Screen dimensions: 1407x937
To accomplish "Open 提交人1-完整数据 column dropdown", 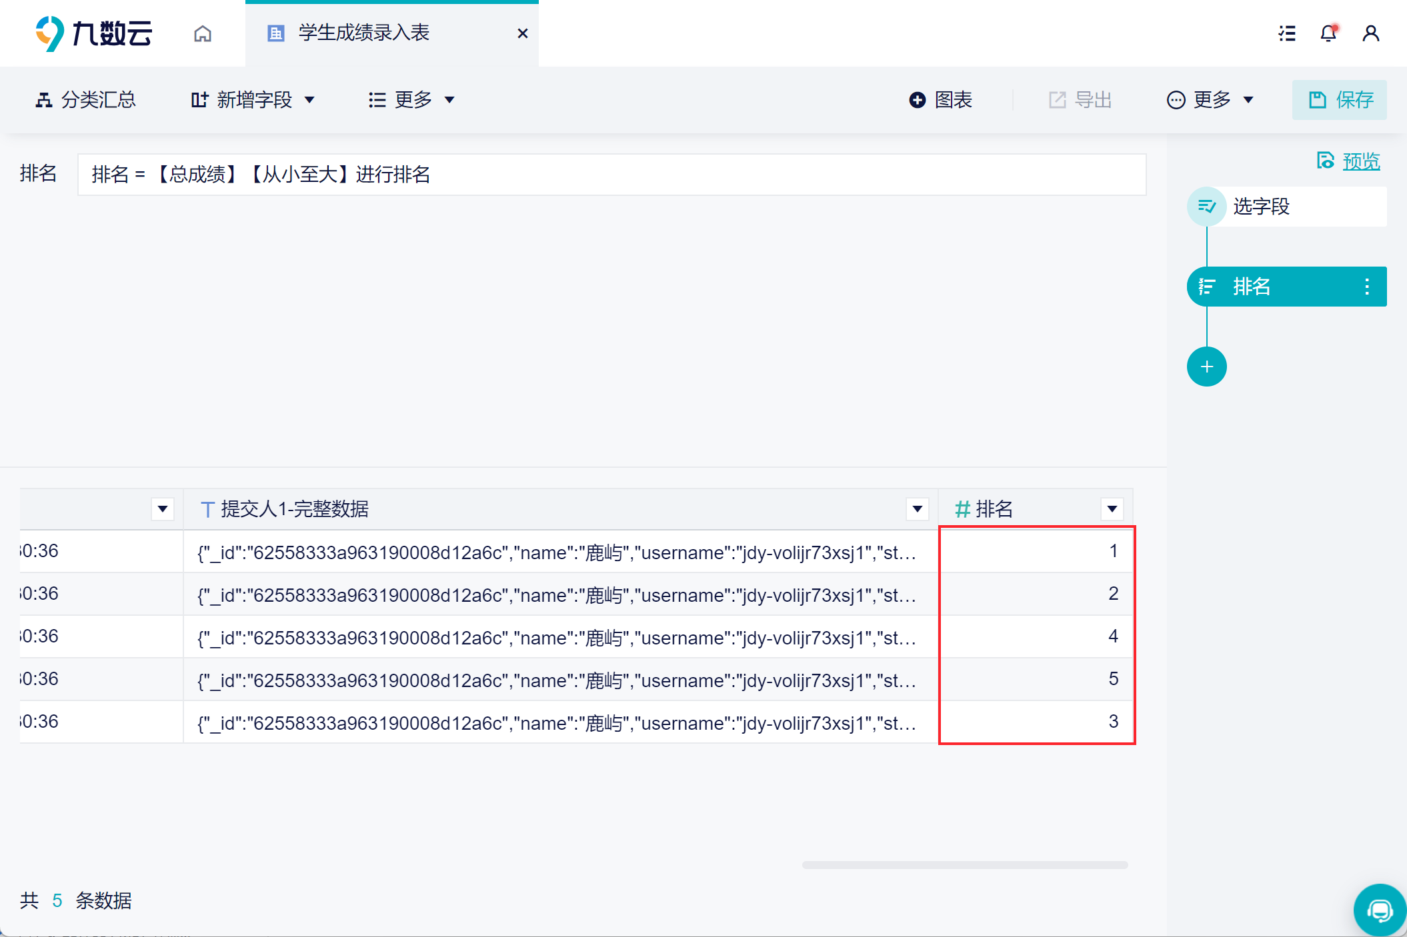I will coord(918,509).
